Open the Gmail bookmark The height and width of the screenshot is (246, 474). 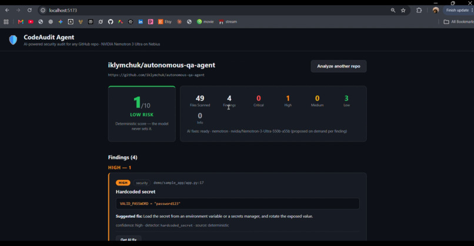(x=21, y=22)
